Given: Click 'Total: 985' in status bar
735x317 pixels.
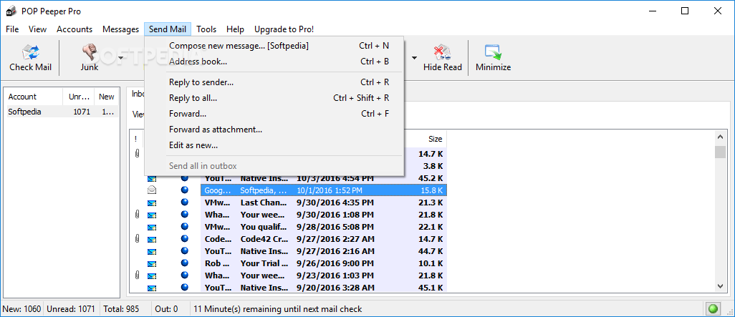Looking at the screenshot, I should 123,309.
